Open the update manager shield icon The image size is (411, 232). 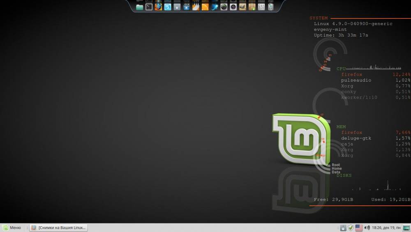(x=351, y=228)
